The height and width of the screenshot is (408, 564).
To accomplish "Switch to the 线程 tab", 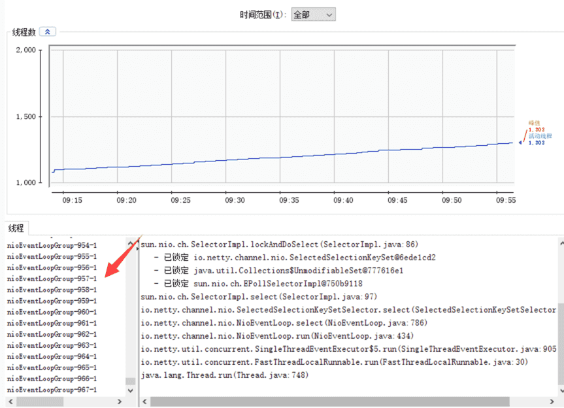I will point(16,228).
